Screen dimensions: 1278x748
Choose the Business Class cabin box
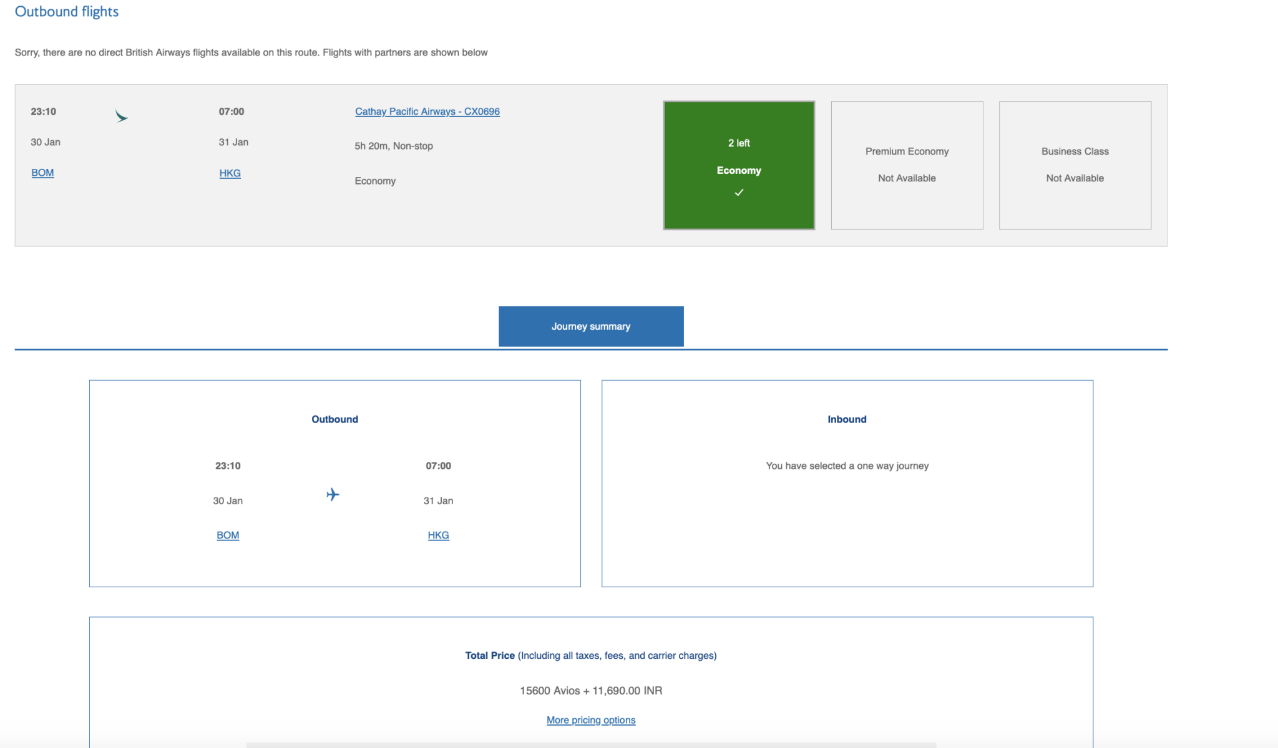click(x=1075, y=165)
